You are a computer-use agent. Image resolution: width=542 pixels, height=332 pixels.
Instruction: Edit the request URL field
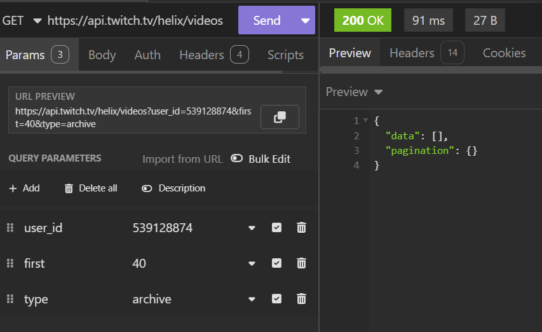pyautogui.click(x=135, y=20)
